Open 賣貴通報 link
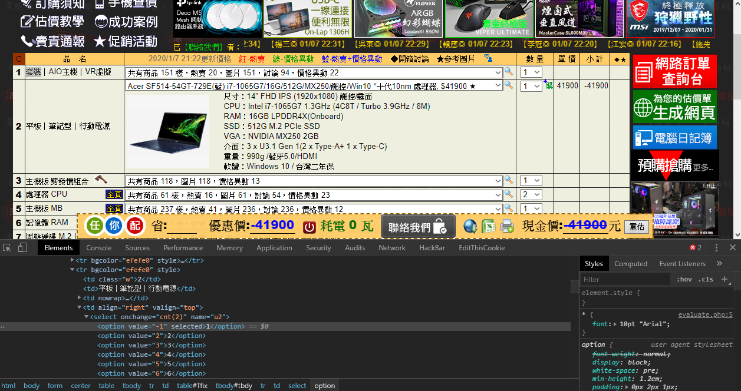The width and height of the screenshot is (741, 391). tap(52, 41)
